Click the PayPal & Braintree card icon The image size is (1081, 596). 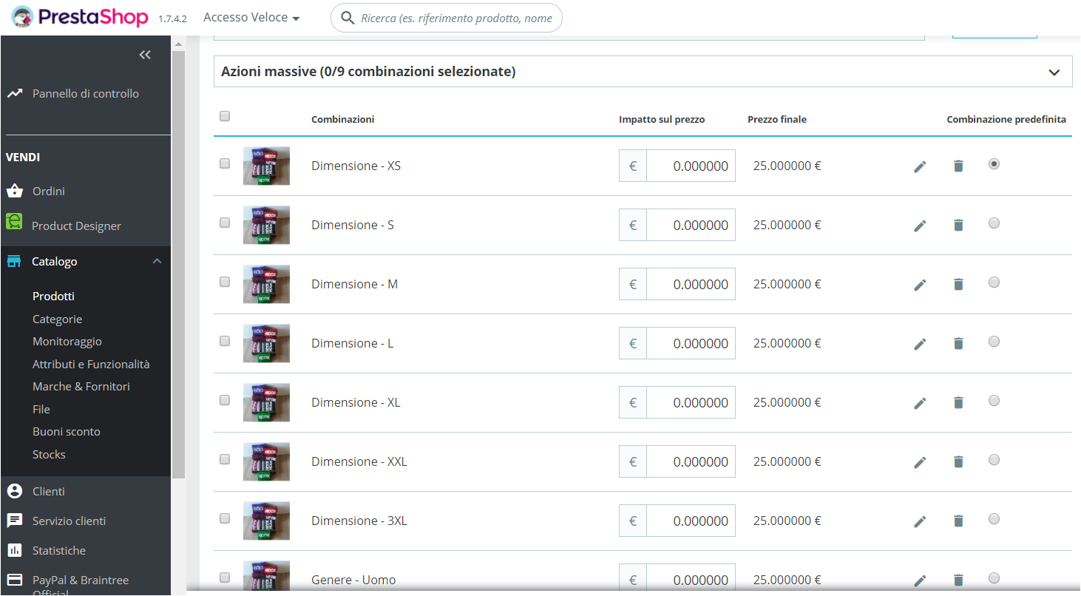[x=14, y=580]
